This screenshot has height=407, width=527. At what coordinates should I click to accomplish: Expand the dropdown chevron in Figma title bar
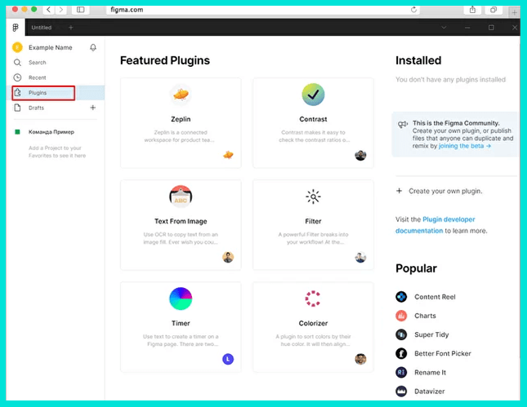444,28
